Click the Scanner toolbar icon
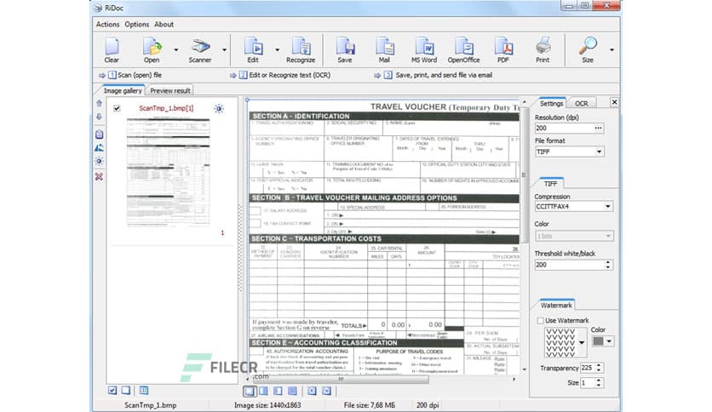 coord(201,49)
